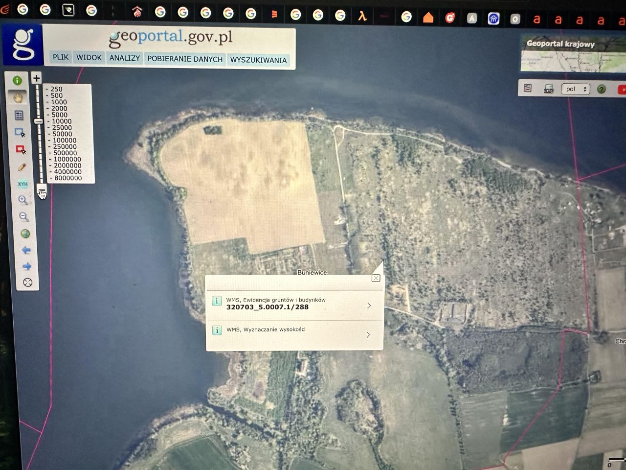Select scale 250 in scale list
This screenshot has height=470, width=626.
56,89
